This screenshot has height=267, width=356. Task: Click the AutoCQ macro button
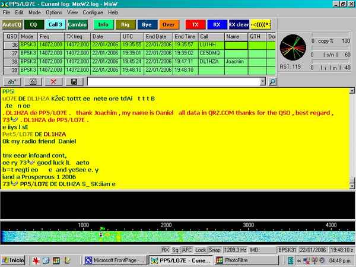click(x=12, y=24)
